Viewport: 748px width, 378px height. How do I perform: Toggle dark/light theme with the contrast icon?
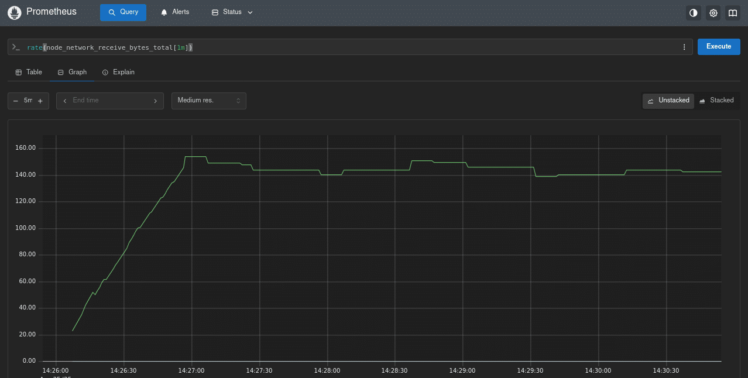pyautogui.click(x=693, y=12)
